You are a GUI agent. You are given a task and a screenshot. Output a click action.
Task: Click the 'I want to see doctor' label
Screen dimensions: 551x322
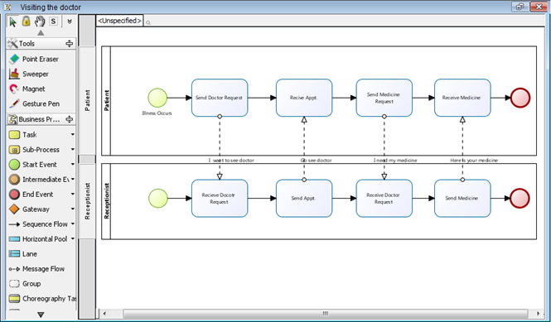231,160
